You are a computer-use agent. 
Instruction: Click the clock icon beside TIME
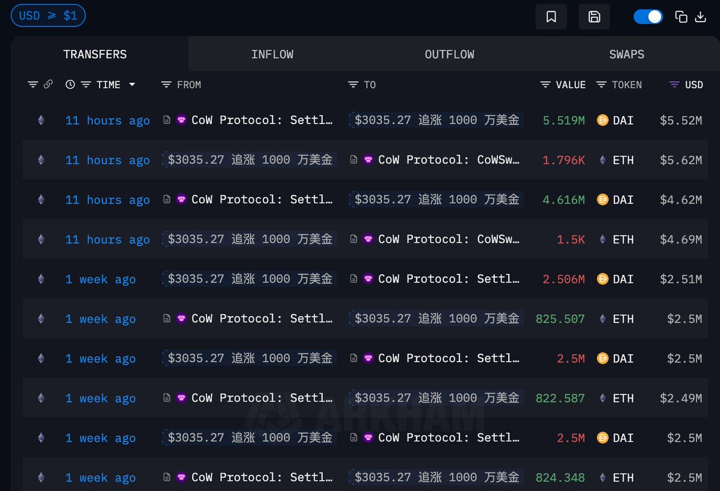pos(70,85)
